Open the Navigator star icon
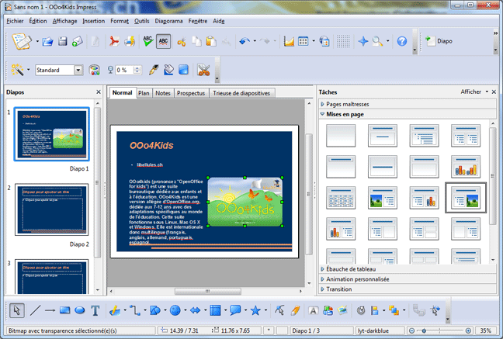The image size is (503, 339). [x=363, y=41]
